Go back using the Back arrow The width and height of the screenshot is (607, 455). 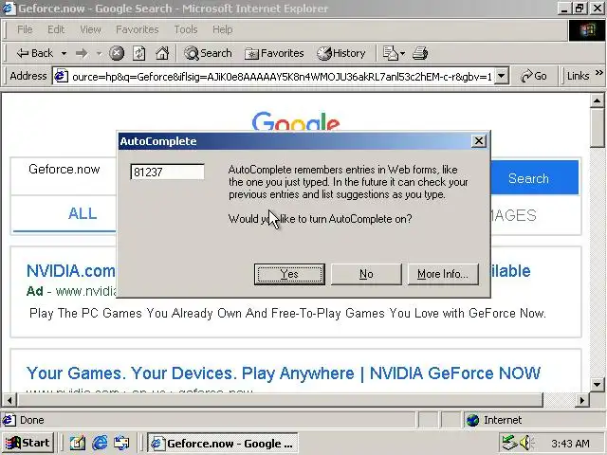(34, 53)
